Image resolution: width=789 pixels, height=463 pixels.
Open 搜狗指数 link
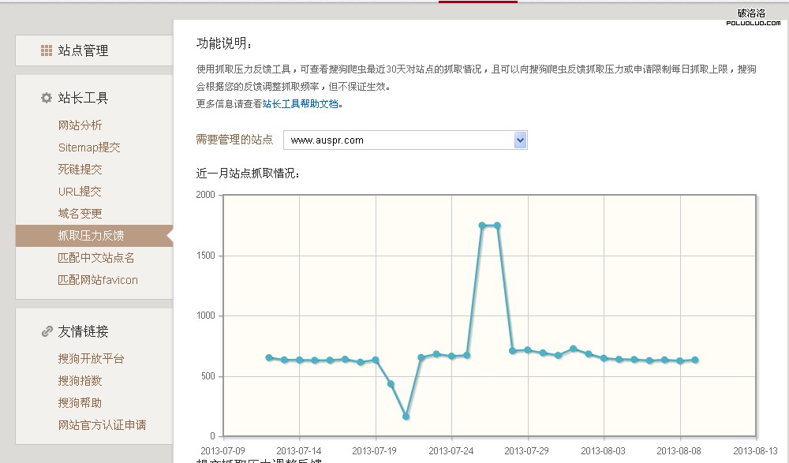(x=80, y=381)
